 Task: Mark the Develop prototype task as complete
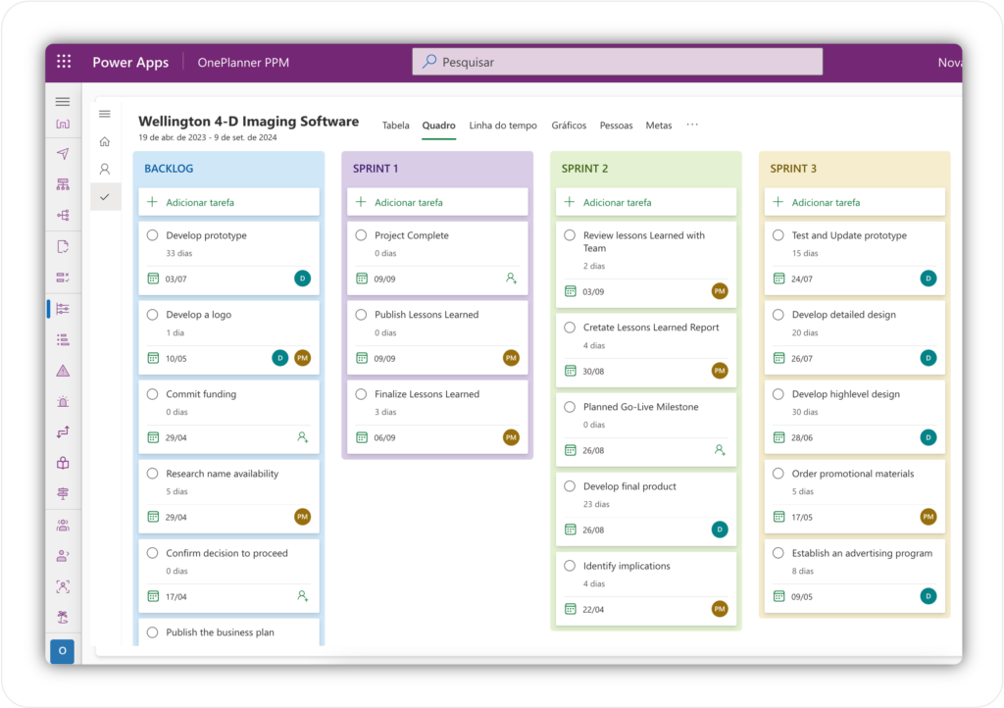click(152, 235)
